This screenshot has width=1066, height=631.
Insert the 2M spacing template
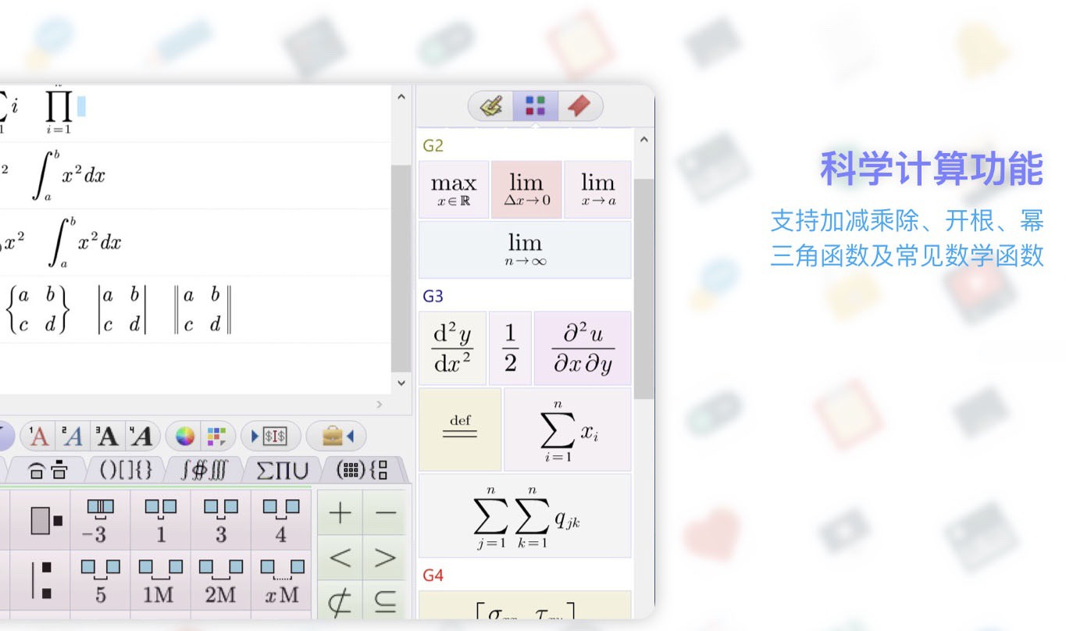pyautogui.click(x=220, y=580)
